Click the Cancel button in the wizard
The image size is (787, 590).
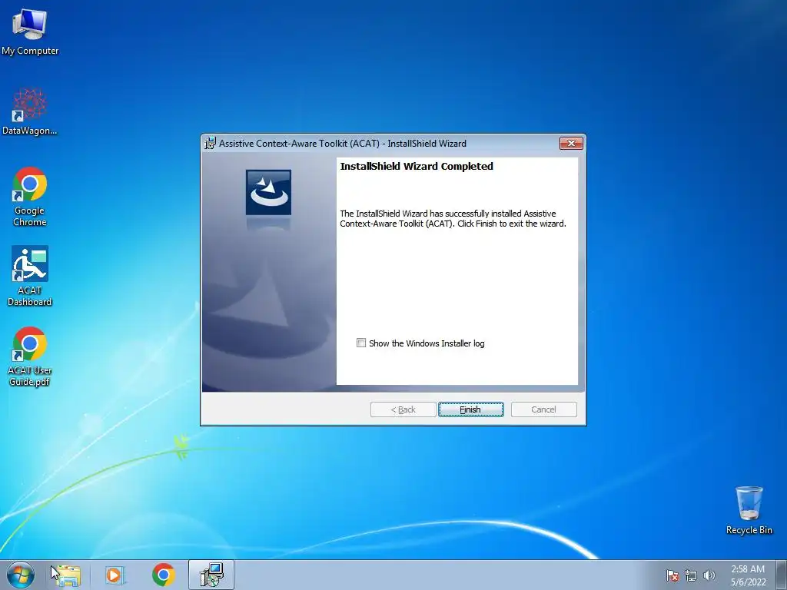543,409
